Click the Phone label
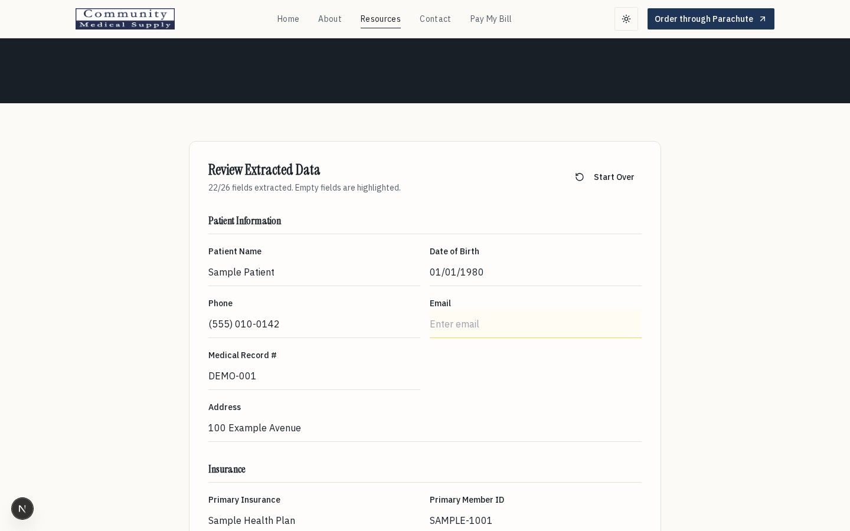 pyautogui.click(x=220, y=303)
